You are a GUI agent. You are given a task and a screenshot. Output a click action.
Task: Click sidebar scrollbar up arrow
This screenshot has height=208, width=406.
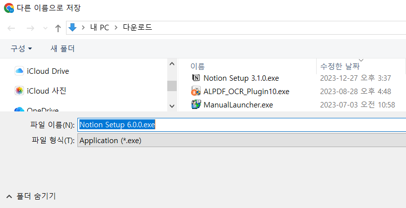[172, 63]
